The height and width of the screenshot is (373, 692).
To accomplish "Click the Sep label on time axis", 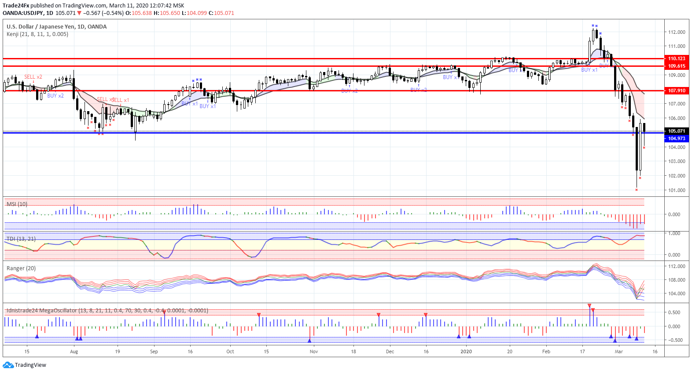I will click(154, 351).
